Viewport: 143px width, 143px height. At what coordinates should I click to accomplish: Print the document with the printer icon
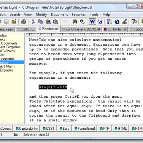click(24, 22)
